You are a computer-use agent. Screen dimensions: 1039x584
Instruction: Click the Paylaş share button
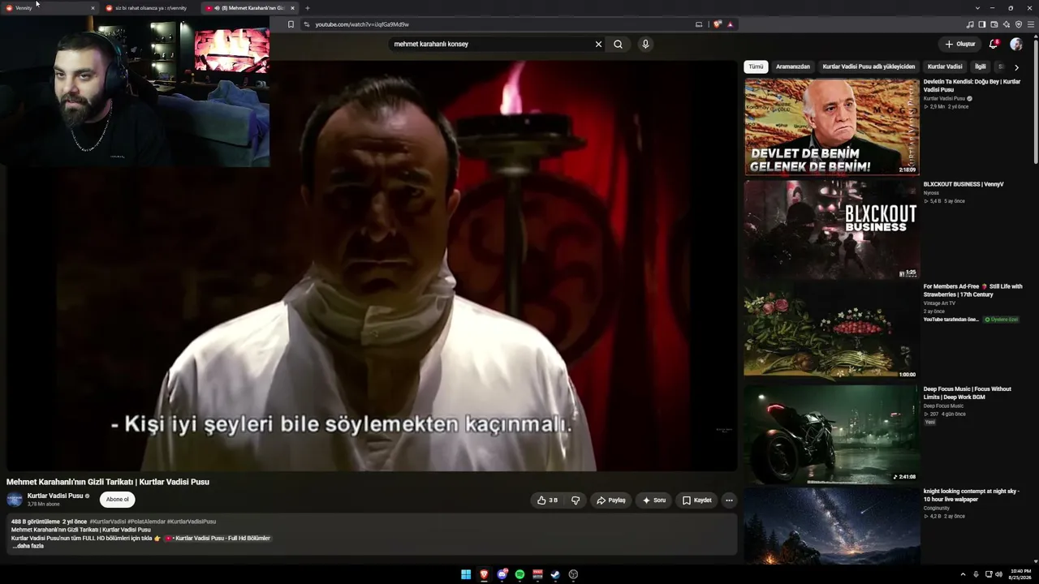coord(610,500)
